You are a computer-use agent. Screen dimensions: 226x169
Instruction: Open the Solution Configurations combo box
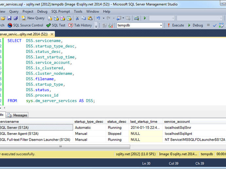pos(162,18)
